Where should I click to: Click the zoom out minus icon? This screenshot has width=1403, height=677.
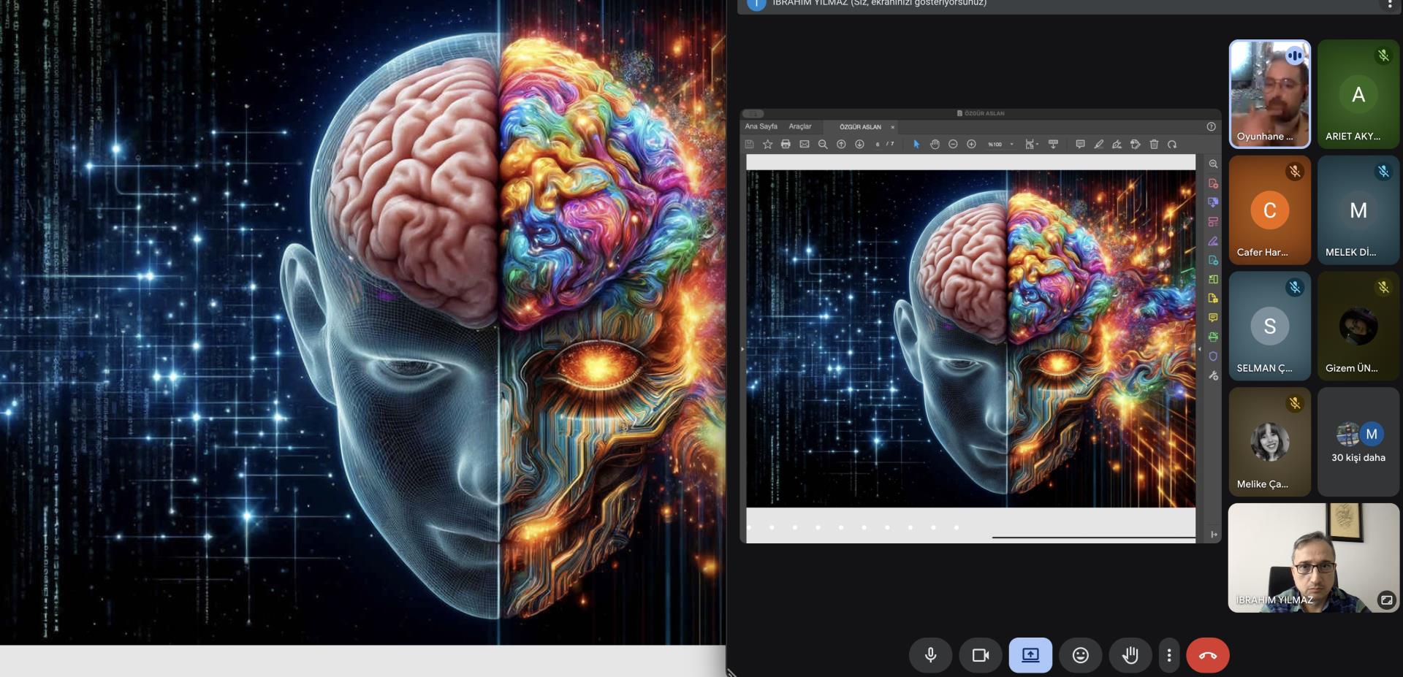(x=953, y=145)
